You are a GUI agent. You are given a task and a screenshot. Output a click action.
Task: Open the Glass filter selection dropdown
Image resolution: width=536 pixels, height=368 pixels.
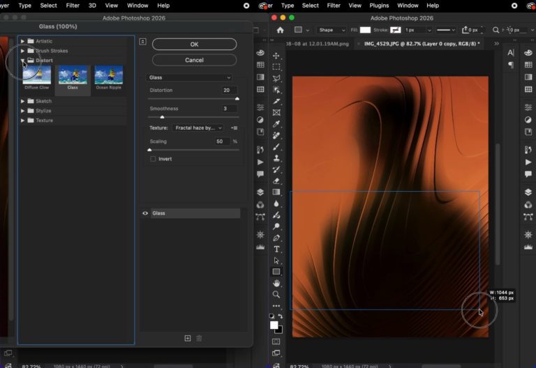pos(190,77)
